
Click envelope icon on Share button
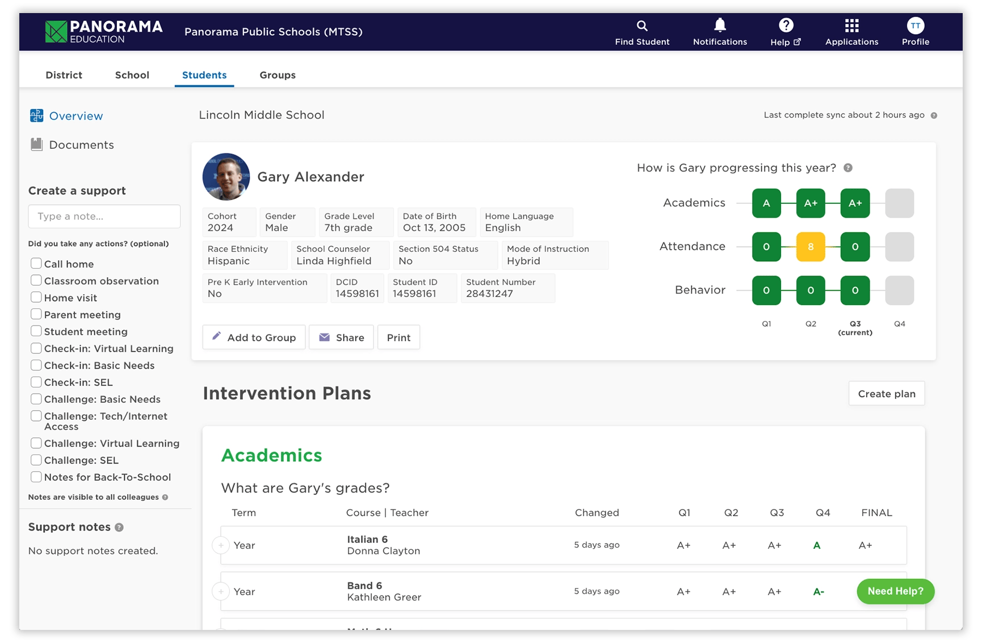(x=324, y=337)
